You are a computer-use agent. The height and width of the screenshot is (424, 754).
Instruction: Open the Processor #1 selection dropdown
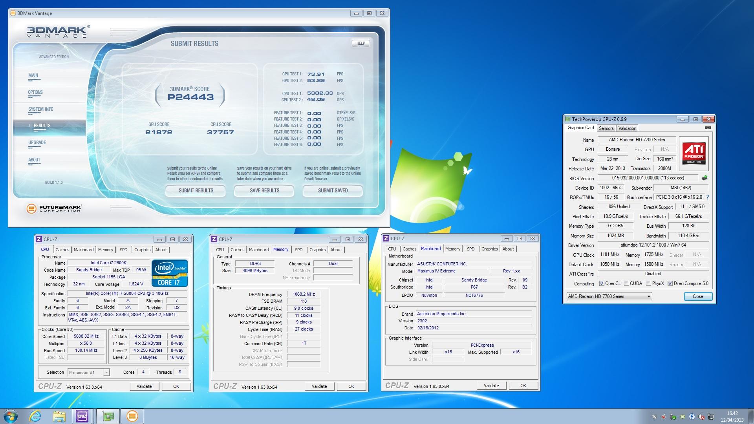[89, 373]
